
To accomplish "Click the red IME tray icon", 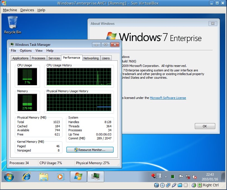I will coord(153,176).
